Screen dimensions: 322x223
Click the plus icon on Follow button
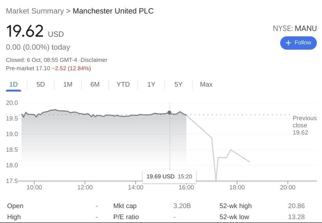pyautogui.click(x=288, y=43)
